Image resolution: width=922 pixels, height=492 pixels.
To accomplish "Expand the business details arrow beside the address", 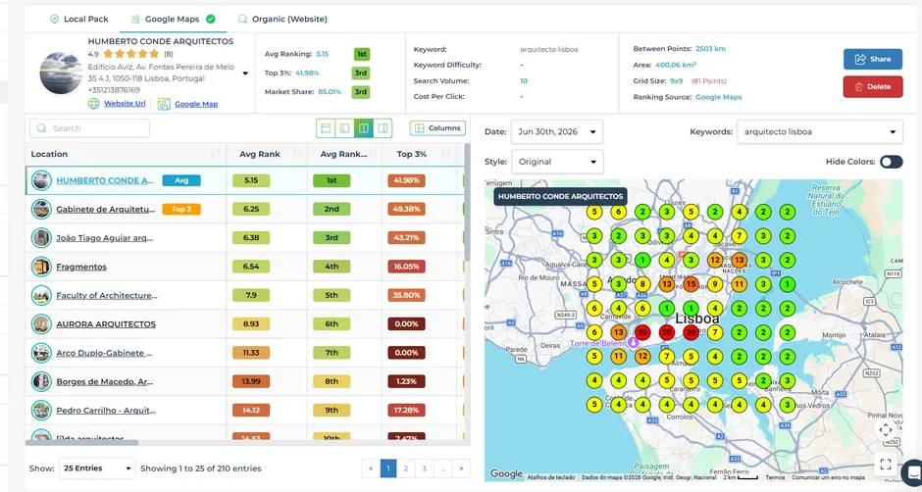I will click(245, 74).
